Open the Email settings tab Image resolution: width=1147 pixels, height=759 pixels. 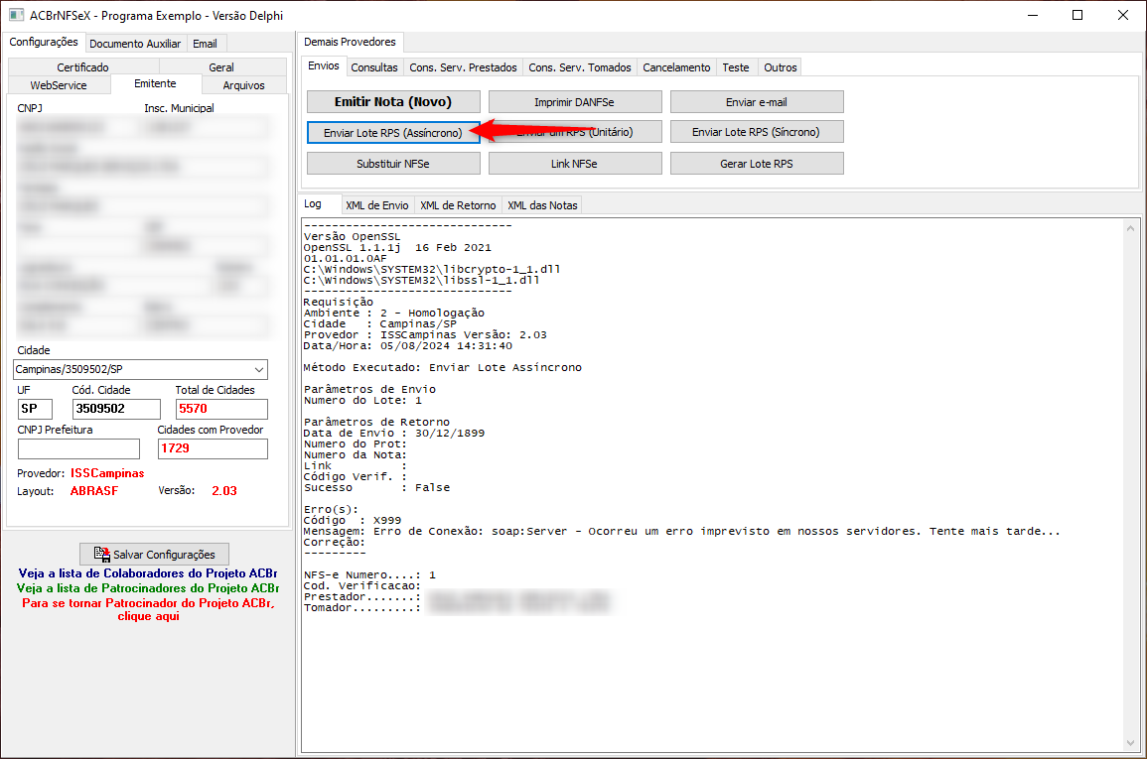(x=205, y=44)
